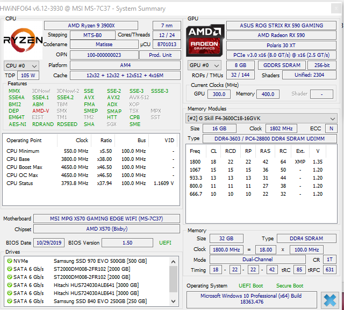Click the Unified: 2304 shaders field
Viewport: 344px width, 310px height.
click(309, 75)
